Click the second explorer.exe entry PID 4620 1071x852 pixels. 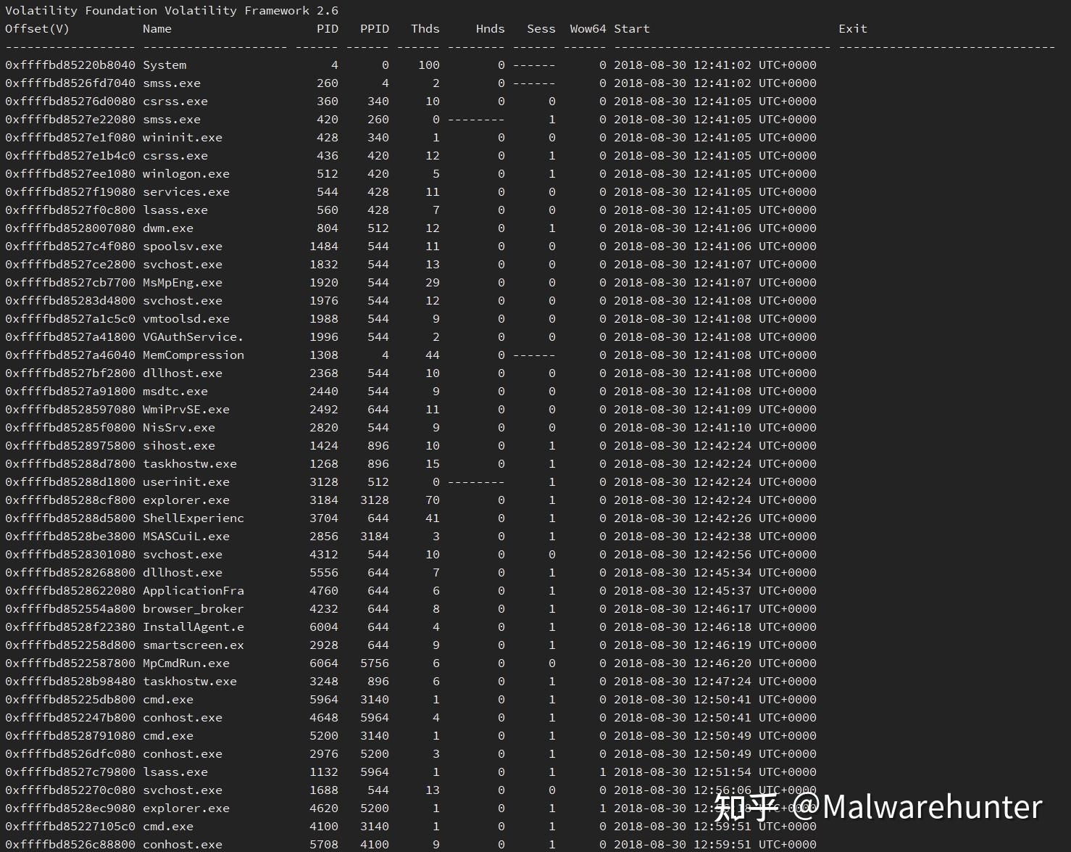[186, 808]
